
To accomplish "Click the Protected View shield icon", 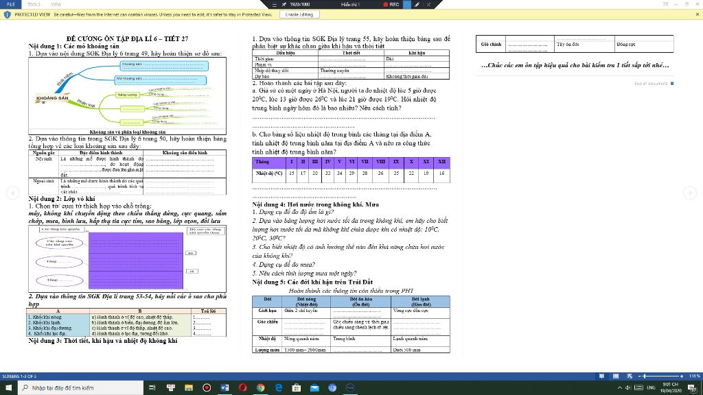I will point(7,14).
